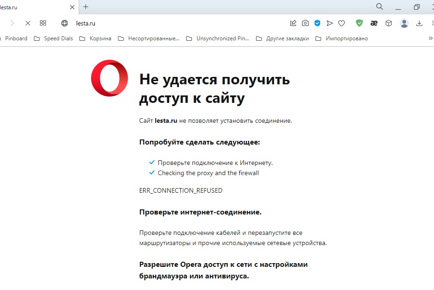Go forward with the arrow button
Viewport: 434px width, 290px height.
(x=12, y=23)
